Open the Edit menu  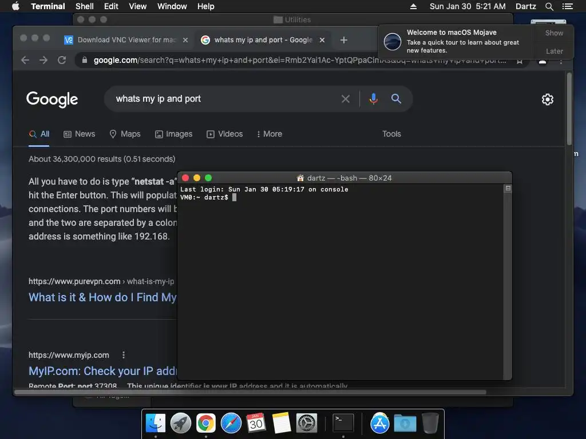point(111,6)
